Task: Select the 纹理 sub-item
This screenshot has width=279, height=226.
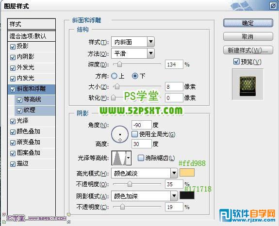Action: [x=35, y=111]
